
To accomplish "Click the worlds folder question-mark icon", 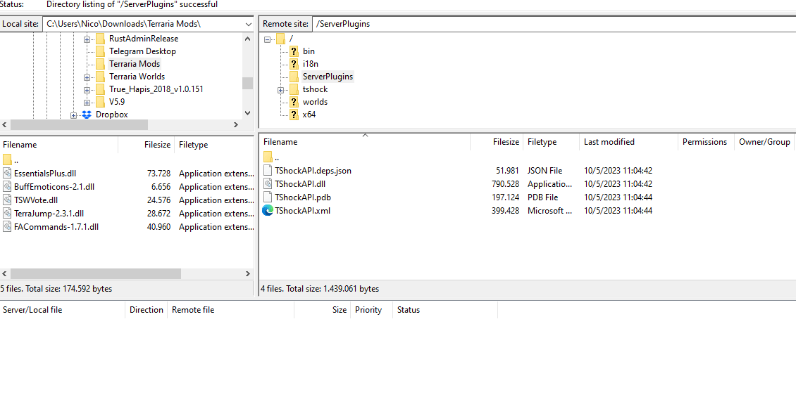I will [x=294, y=102].
